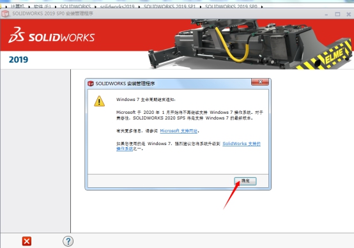This screenshot has height=248, width=354.
Task: Expand arrow after SOLIDWORKS 2019 SP0 breadcrumb
Action: [261, 7]
